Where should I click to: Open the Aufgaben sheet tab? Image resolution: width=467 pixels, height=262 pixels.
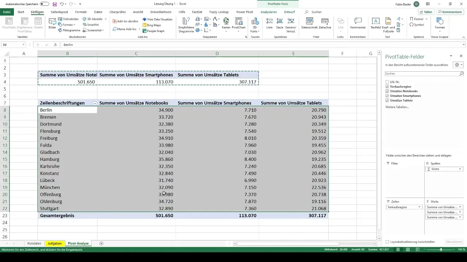coord(55,243)
